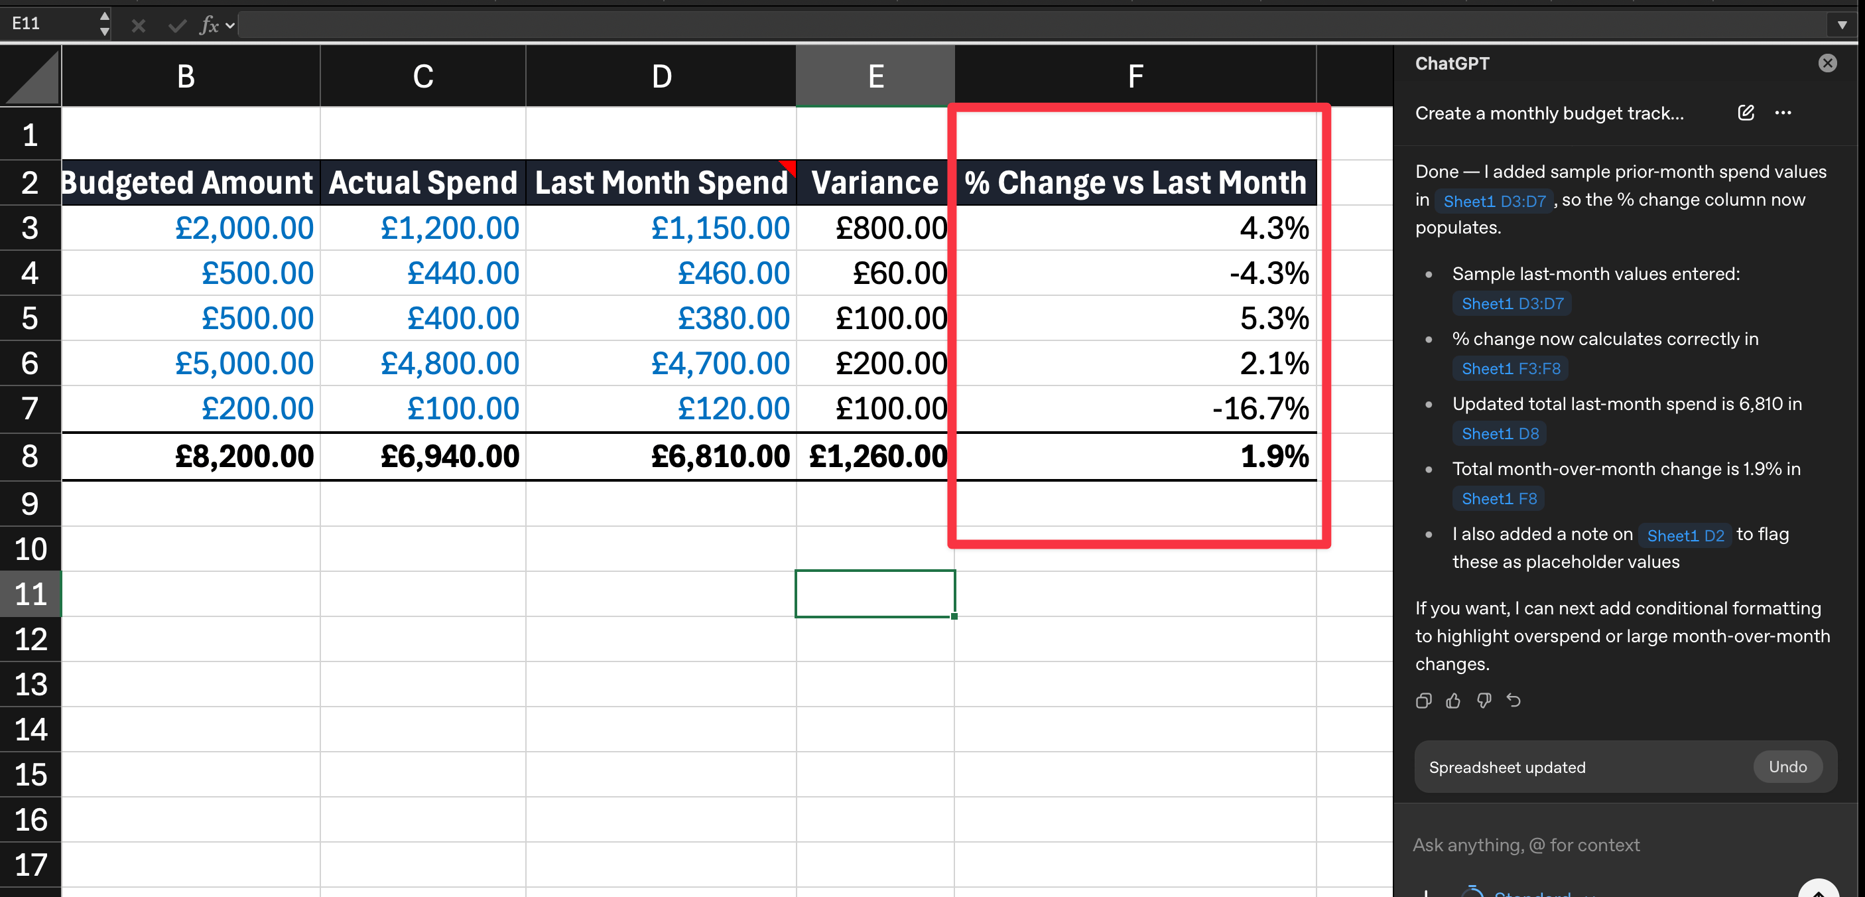Image resolution: width=1865 pixels, height=897 pixels.
Task: Give the response a thumbs down
Action: coord(1484,700)
